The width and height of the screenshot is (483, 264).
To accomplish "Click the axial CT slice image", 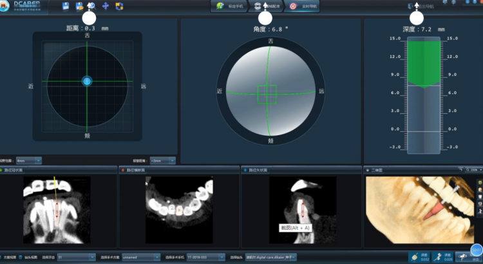I will point(179,210).
